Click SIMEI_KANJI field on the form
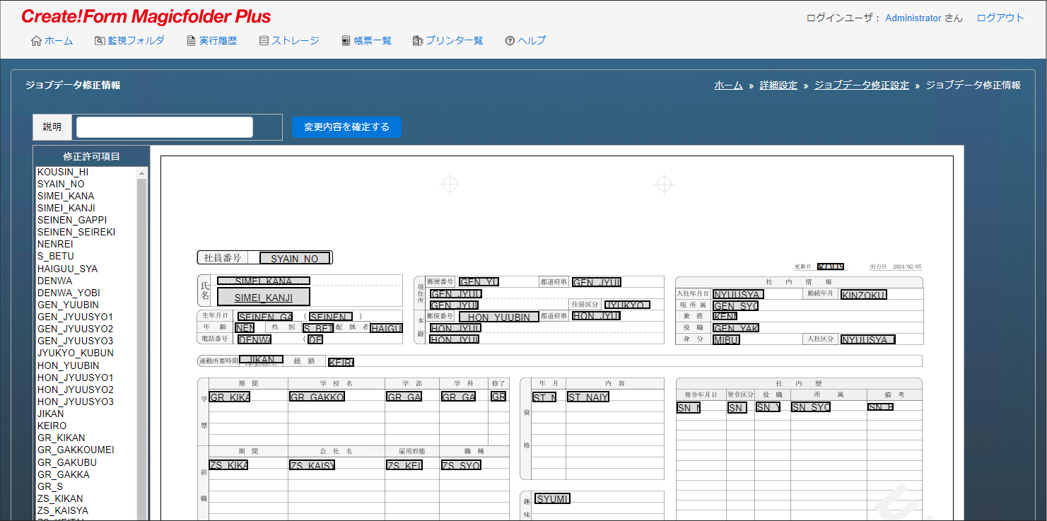Viewport: 1047px width, 521px height. (264, 297)
